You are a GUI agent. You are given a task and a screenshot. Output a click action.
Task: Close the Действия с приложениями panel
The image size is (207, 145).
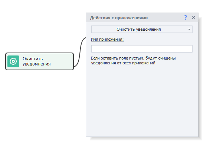pos(194,17)
